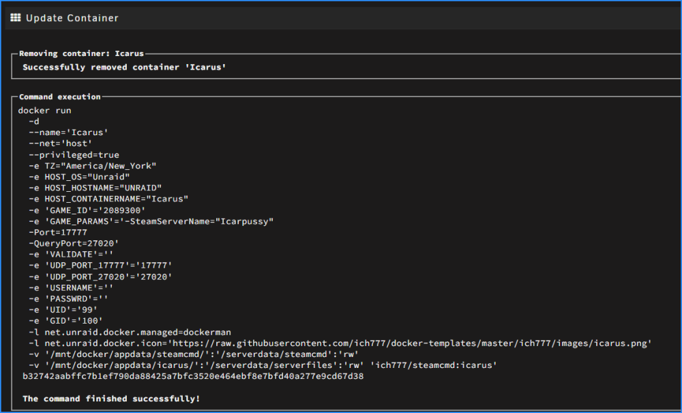Click the HOST_OS="Unraid" line
682x413 pixels.
[79, 177]
